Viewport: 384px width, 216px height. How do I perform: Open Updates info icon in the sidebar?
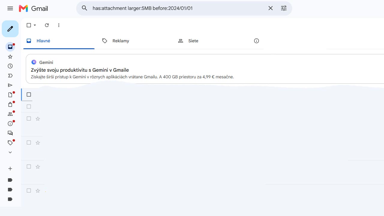pos(10,124)
